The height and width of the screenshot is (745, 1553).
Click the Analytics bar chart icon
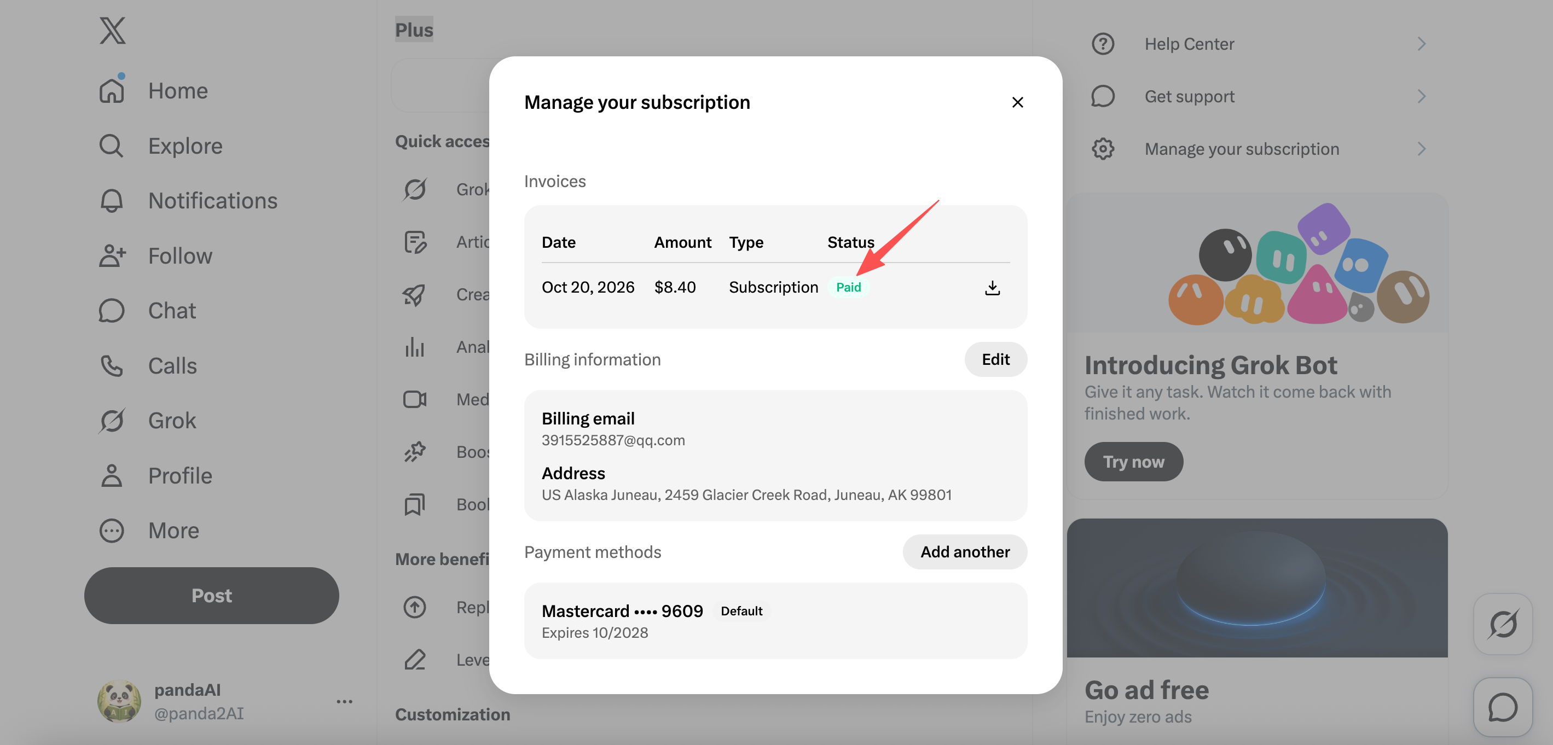pos(415,347)
